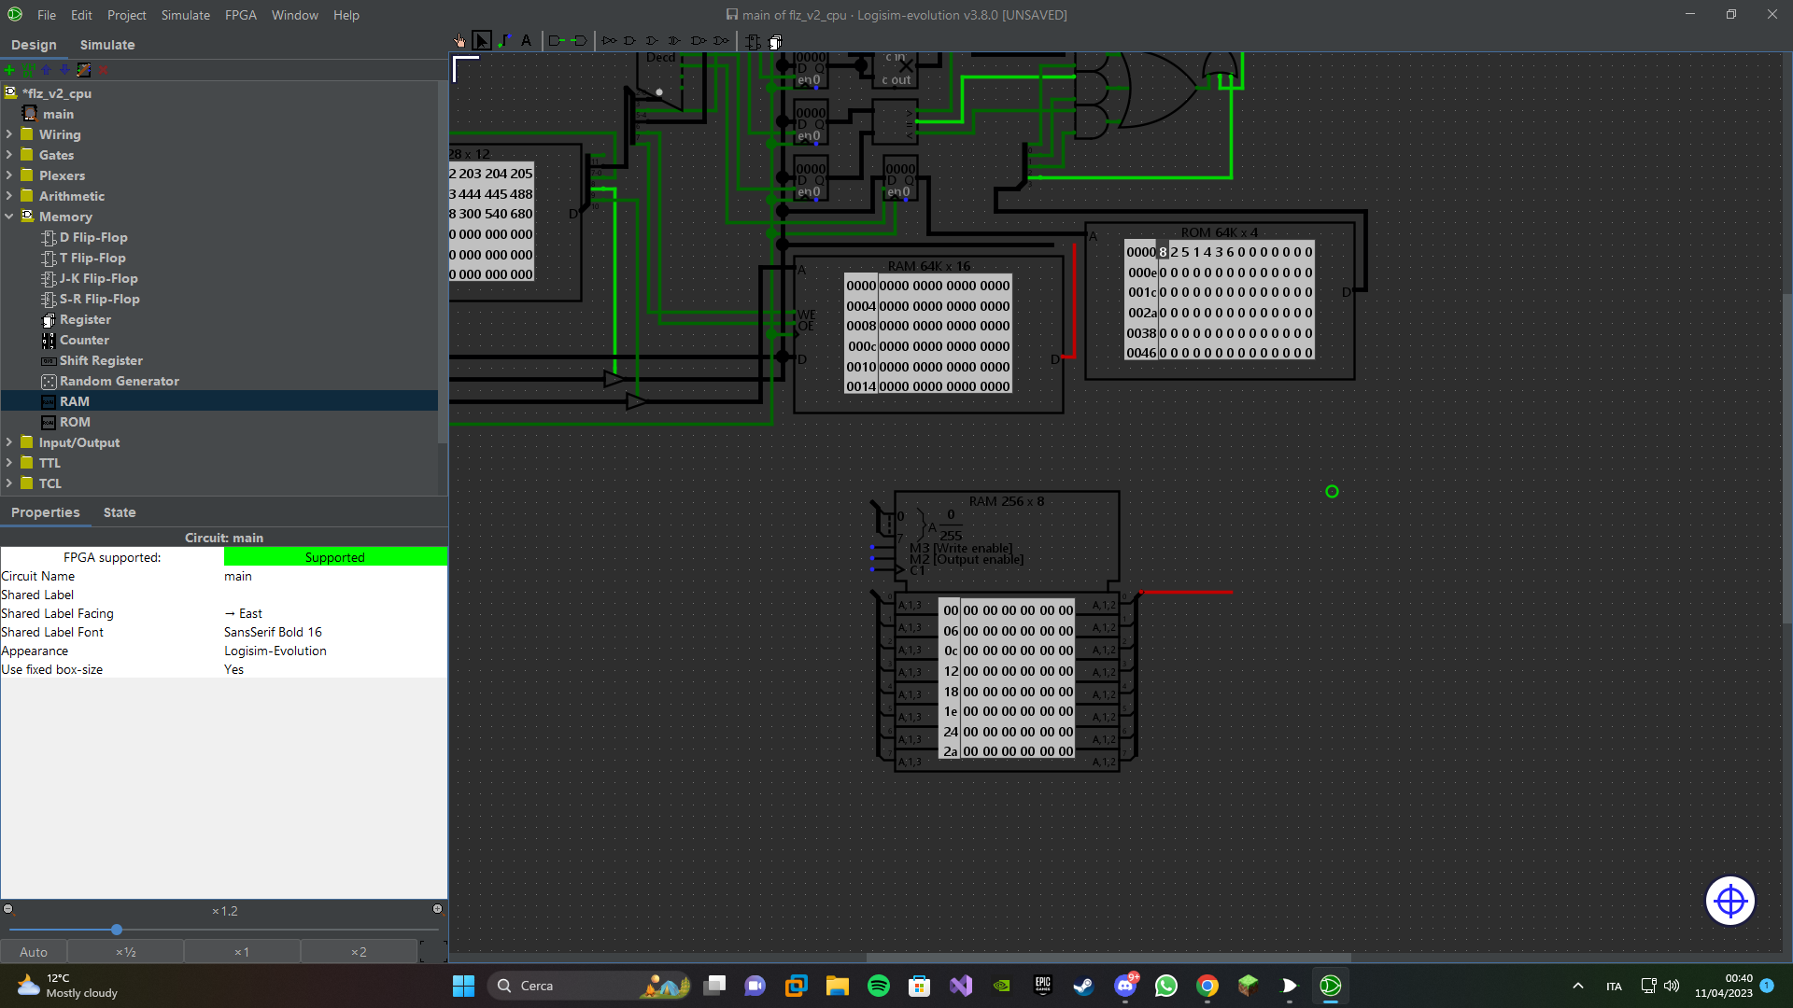Switch to the Edit selection tool
The image size is (1793, 1008).
482,40
